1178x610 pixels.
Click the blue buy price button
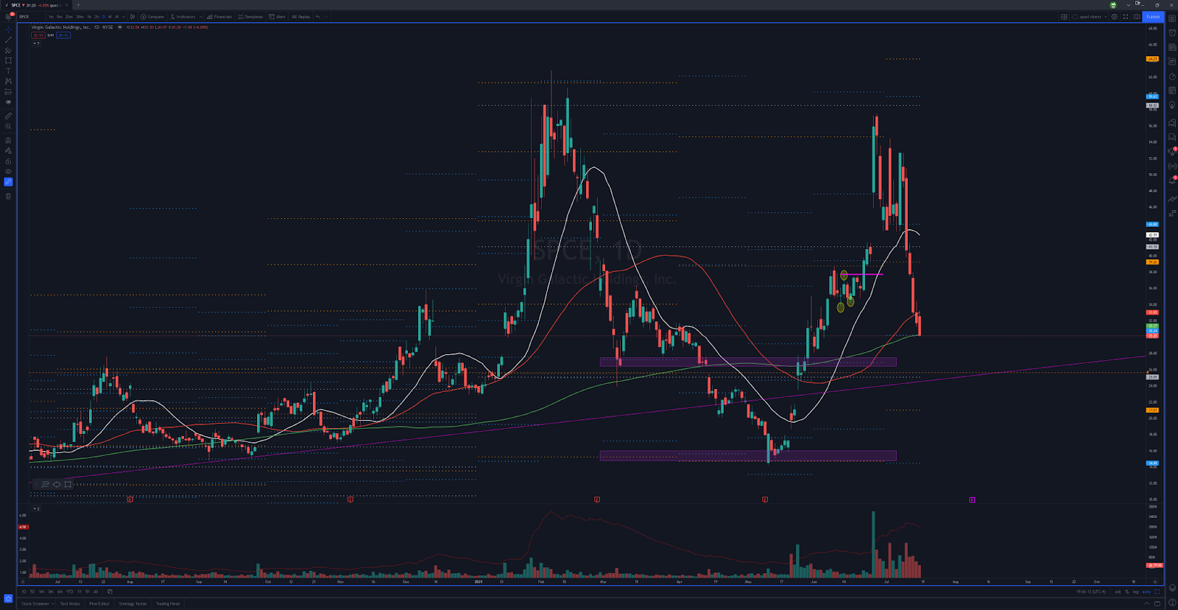click(x=63, y=35)
